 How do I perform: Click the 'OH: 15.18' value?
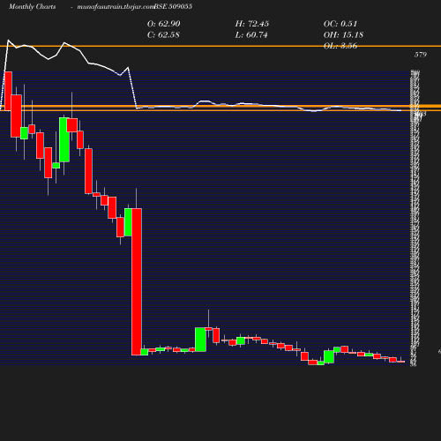[x=343, y=35]
